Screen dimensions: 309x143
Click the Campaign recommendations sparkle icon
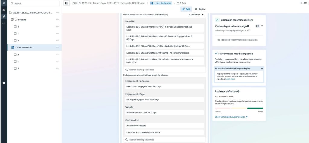tap(217, 20)
